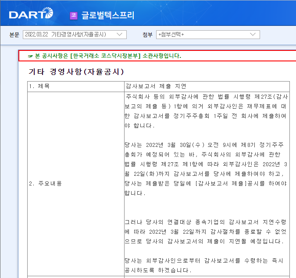The image size is (296, 278).
Task: Click the company name 글로벌텍스프리
Action: point(108,15)
